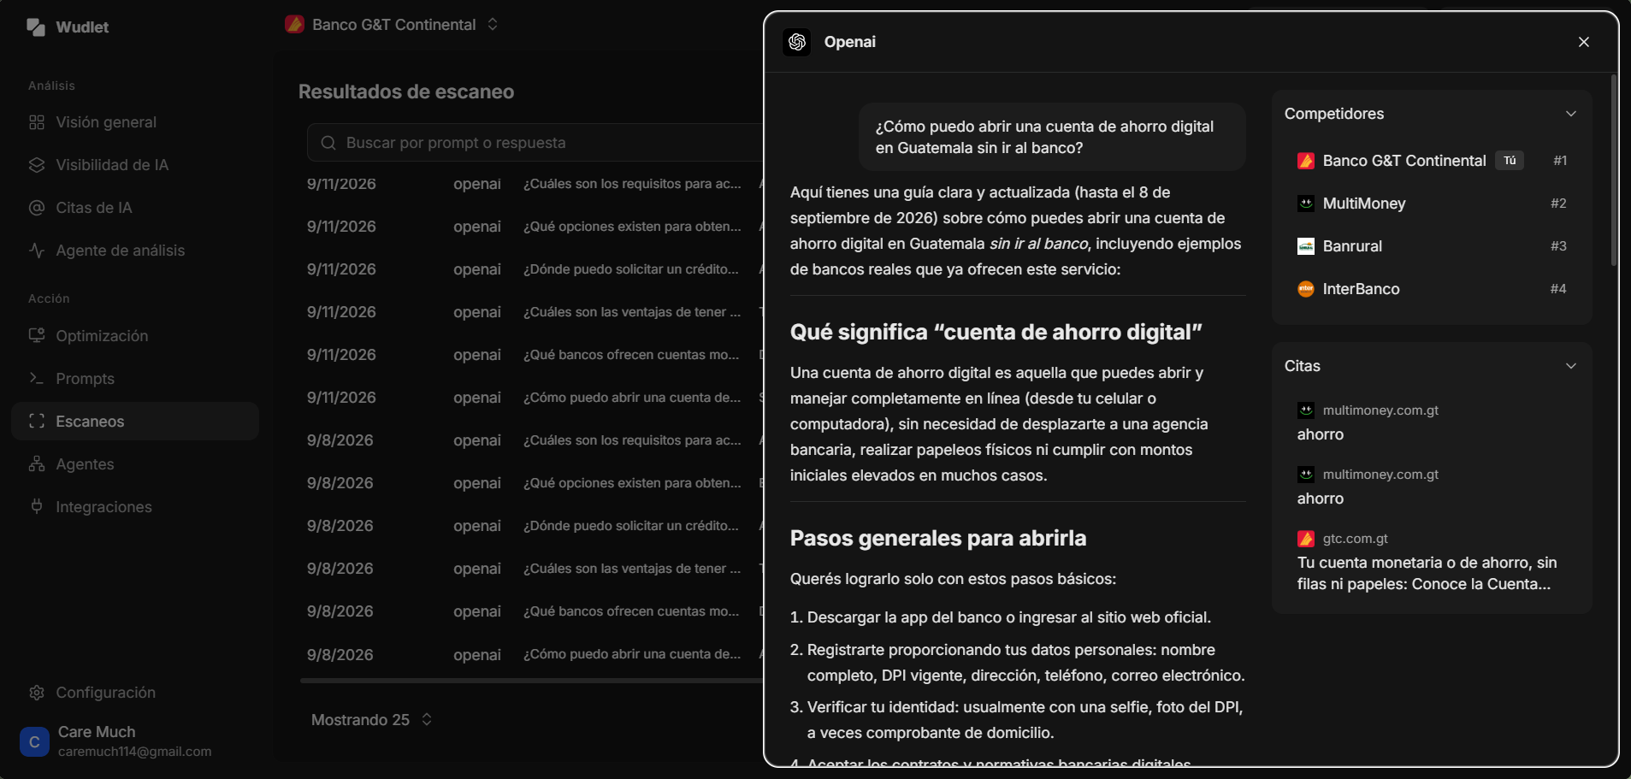Open the Care Much account menu
1631x779 pixels.
coord(135,741)
